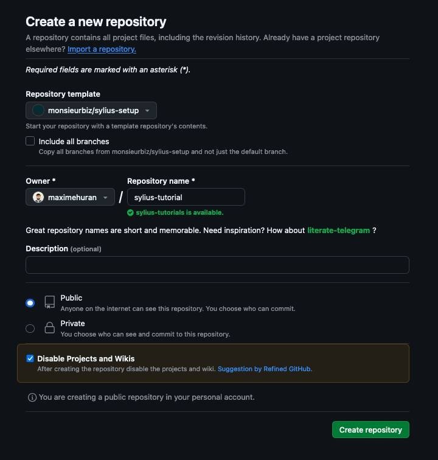Click the Create repository button
The image size is (438, 460).
coord(370,430)
